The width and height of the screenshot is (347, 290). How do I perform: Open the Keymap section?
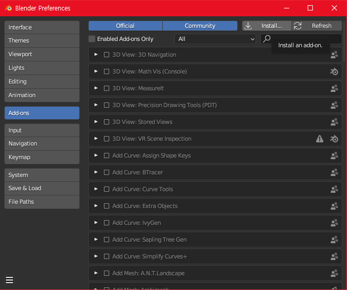[42, 157]
